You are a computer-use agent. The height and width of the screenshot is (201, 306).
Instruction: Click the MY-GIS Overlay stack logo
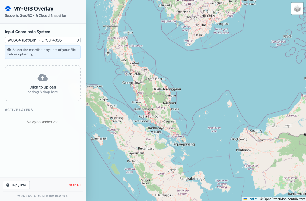[x=8, y=9]
